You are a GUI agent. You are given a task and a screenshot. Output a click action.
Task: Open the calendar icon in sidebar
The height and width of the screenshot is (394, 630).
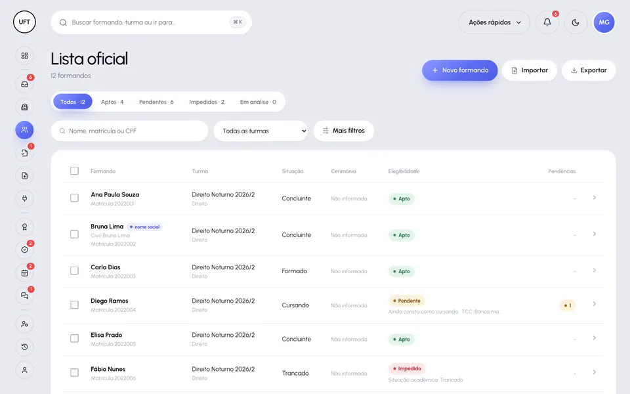(x=24, y=273)
